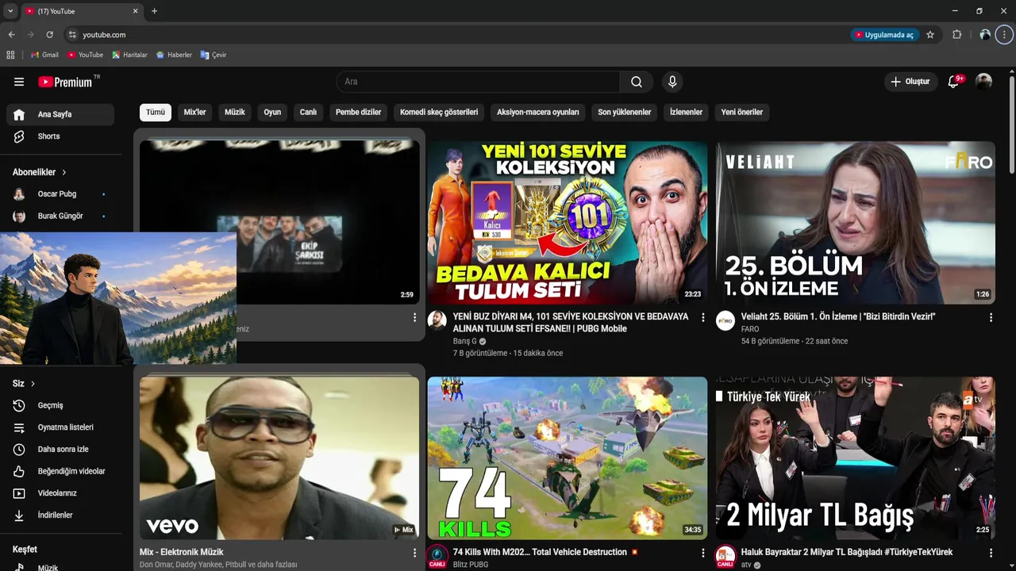Click the browser address bar
This screenshot has width=1016, height=571.
(460, 35)
